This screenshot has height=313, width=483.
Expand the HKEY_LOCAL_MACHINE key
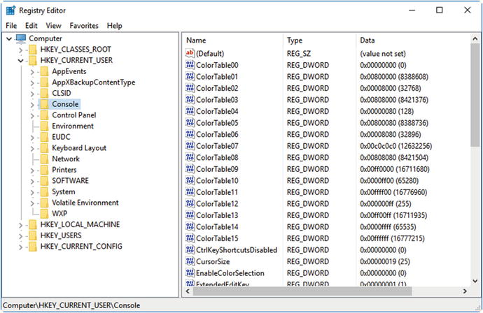[20, 225]
